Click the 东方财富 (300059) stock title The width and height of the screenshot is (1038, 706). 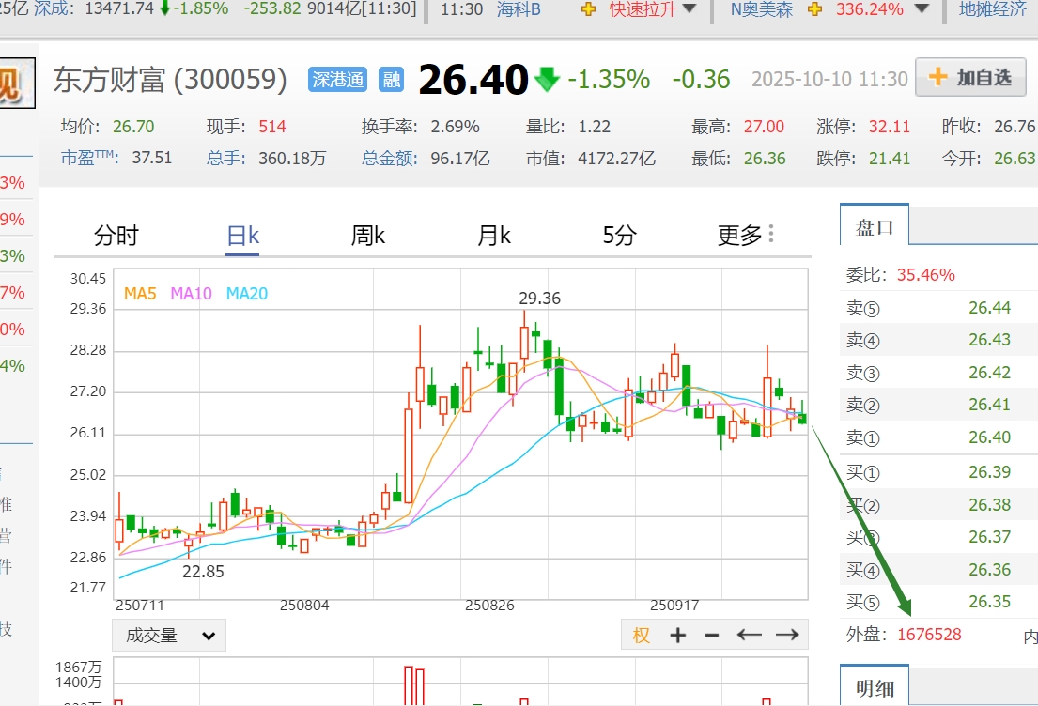(x=170, y=80)
